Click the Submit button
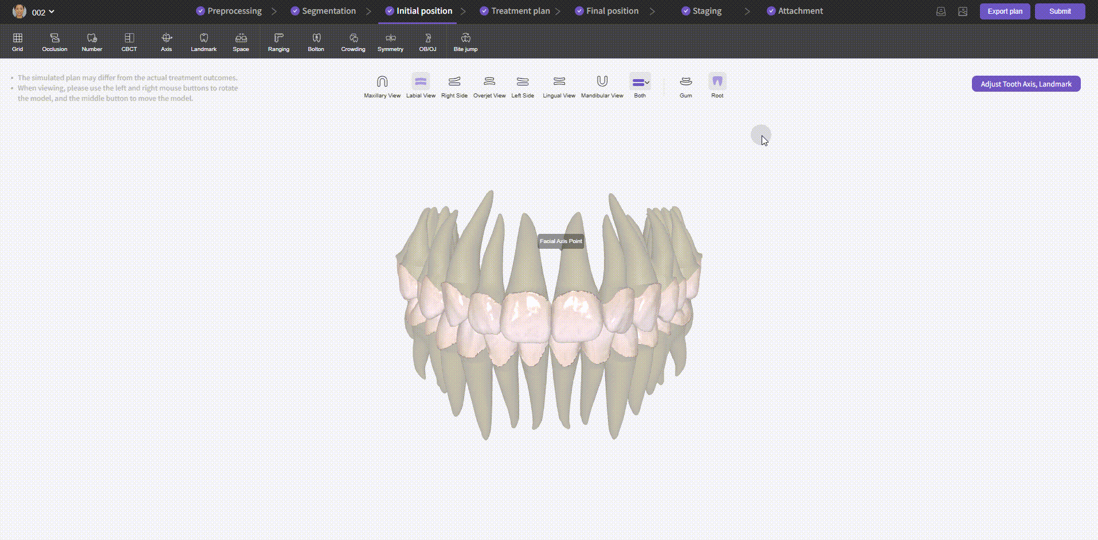 [1060, 11]
